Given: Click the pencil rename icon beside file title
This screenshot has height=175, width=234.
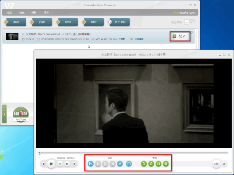Looking at the screenshot, I should pyautogui.click(x=23, y=34).
